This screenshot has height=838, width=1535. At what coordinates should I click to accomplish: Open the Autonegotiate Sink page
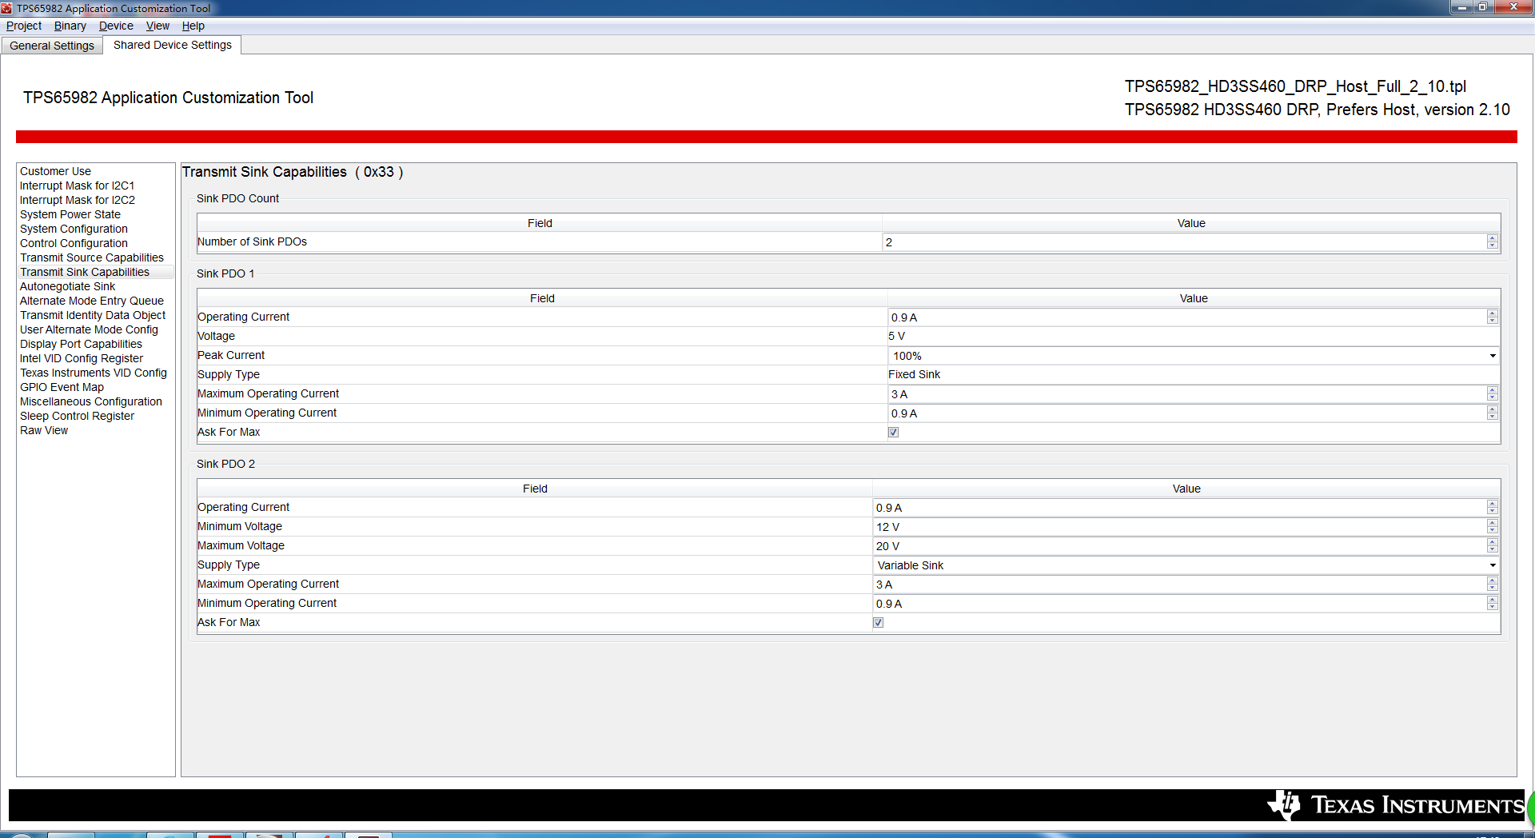(x=67, y=286)
